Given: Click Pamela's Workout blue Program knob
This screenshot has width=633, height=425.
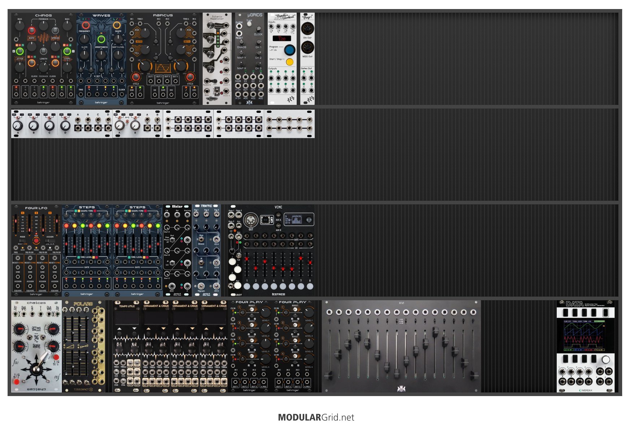Looking at the screenshot, I should click(289, 50).
